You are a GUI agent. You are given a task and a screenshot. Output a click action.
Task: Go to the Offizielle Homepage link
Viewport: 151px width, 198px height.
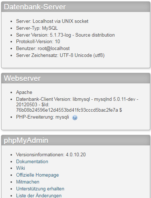tap(37, 175)
